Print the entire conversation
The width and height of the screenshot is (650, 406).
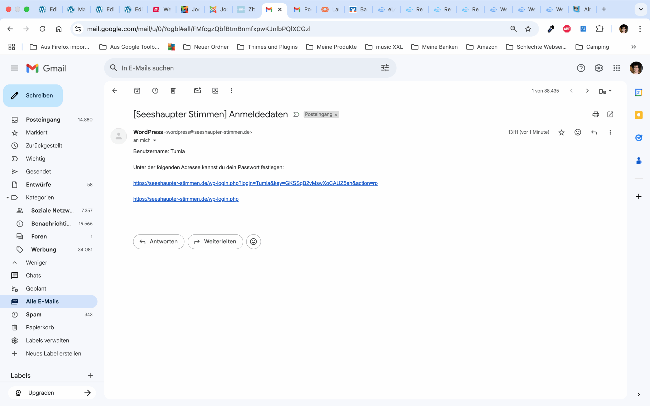(x=596, y=114)
